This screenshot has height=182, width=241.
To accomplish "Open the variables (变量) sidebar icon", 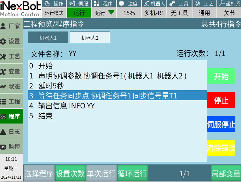I will 3,72.
